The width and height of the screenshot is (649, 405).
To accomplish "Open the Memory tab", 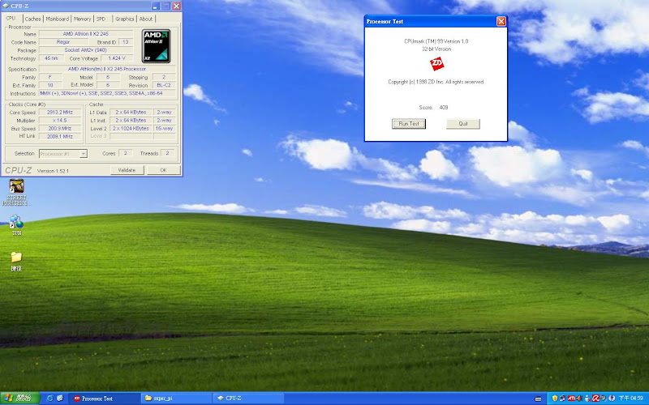I will pyautogui.click(x=82, y=18).
